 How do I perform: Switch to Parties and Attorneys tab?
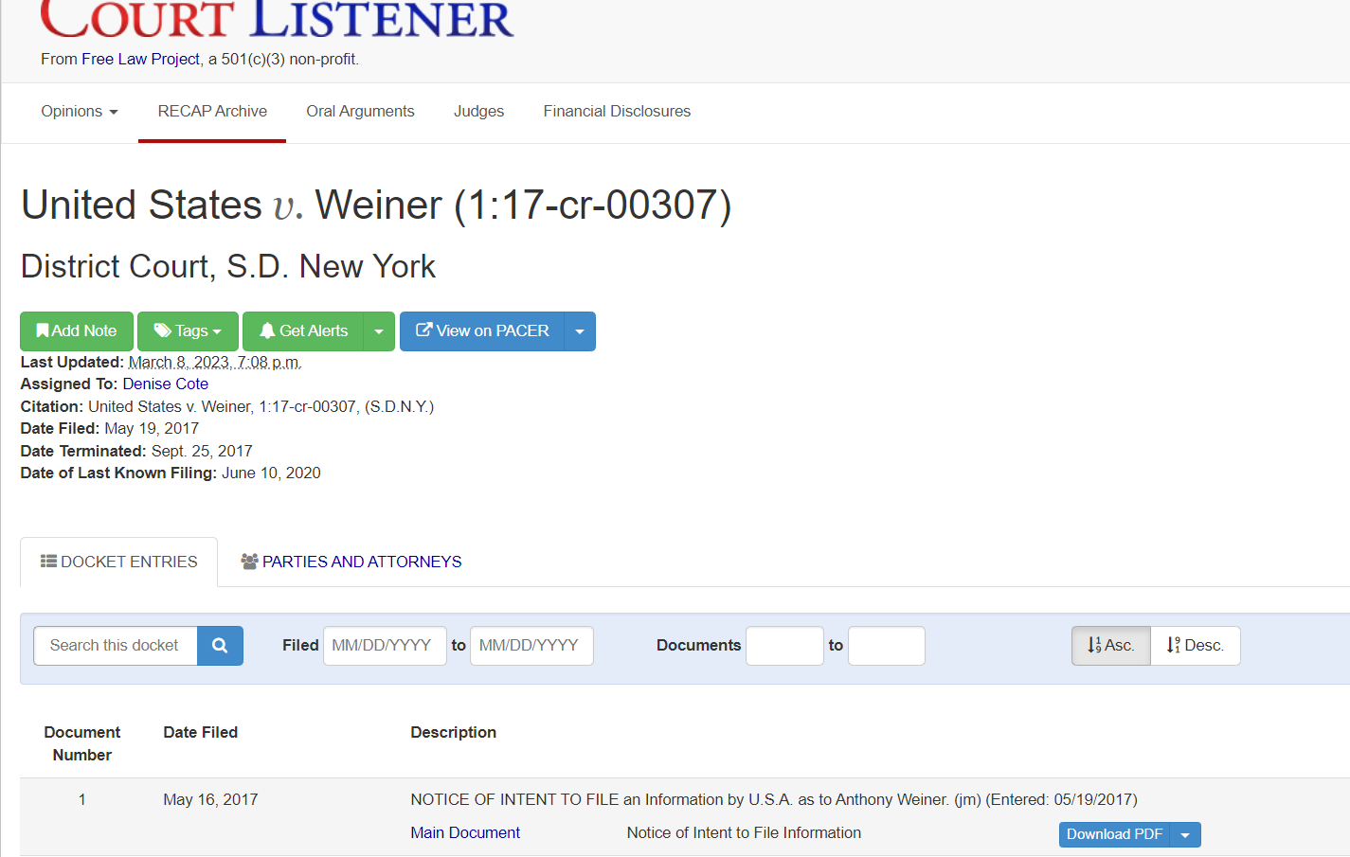point(351,562)
